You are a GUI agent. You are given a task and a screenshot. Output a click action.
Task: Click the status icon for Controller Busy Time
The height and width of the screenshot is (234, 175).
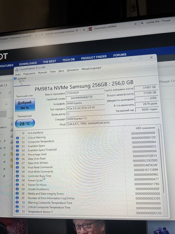pyautogui.click(x=17, y=176)
